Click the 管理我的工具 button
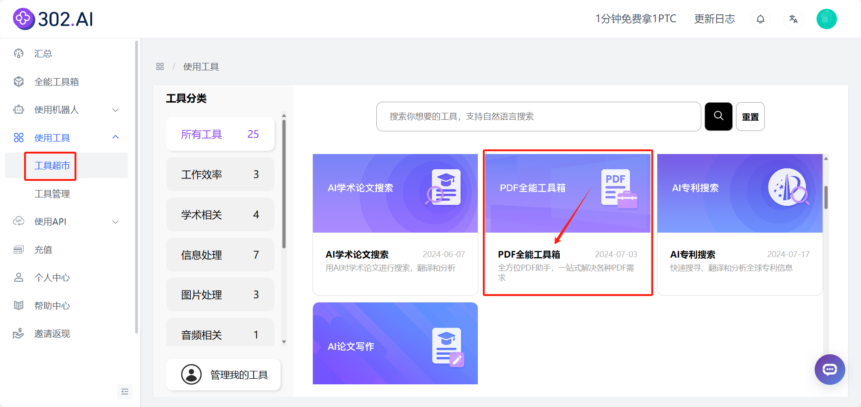 (224, 375)
